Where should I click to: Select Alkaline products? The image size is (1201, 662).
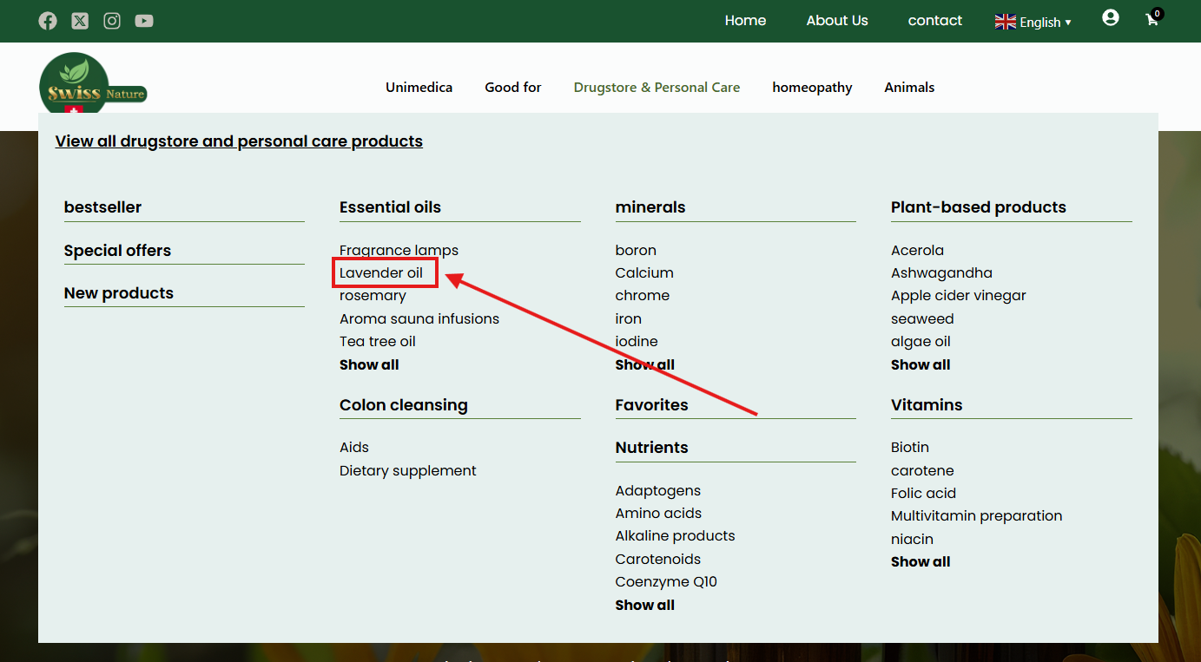coord(676,536)
